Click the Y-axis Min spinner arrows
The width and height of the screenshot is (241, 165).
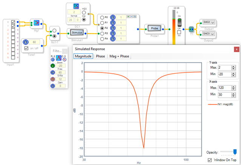click(x=233, y=74)
